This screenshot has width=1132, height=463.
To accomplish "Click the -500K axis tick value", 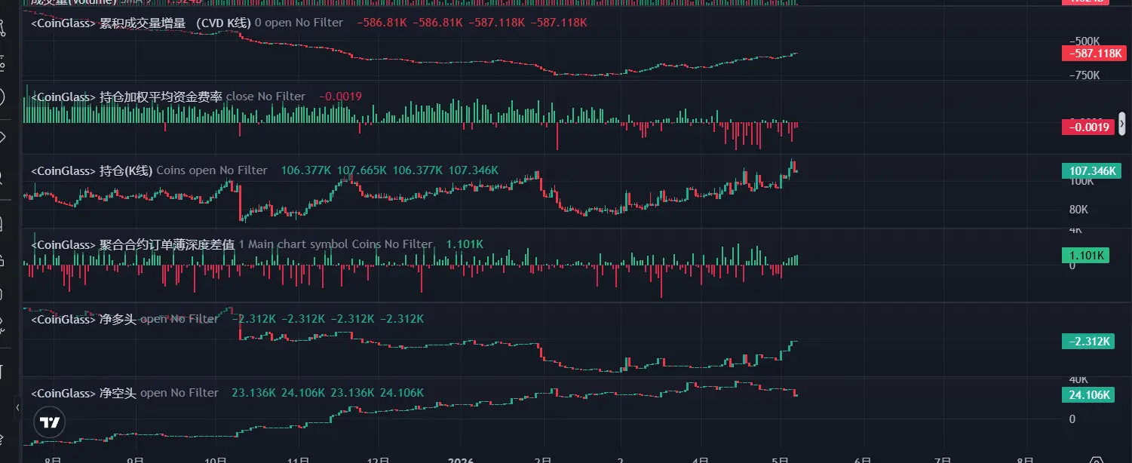I will click(1084, 40).
